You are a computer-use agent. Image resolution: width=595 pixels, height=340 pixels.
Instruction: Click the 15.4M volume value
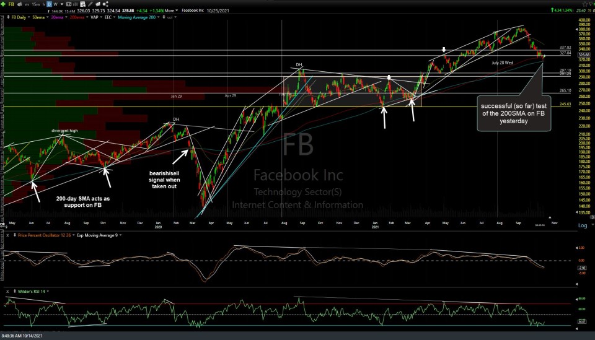click(69, 11)
